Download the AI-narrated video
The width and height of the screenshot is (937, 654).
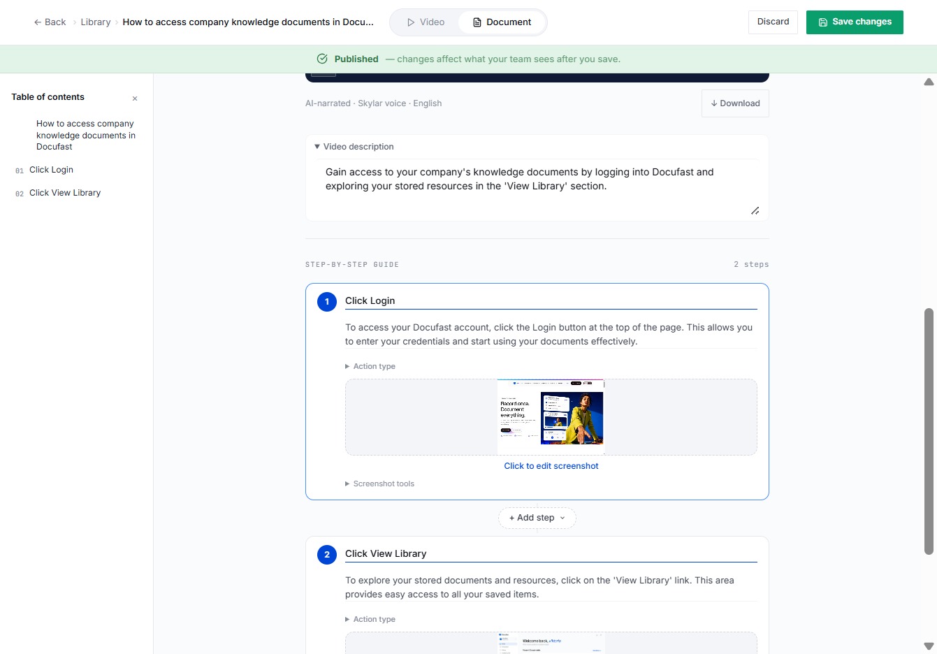click(735, 103)
